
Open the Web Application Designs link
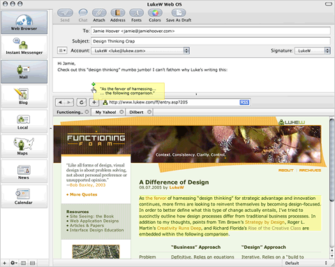click(x=94, y=221)
